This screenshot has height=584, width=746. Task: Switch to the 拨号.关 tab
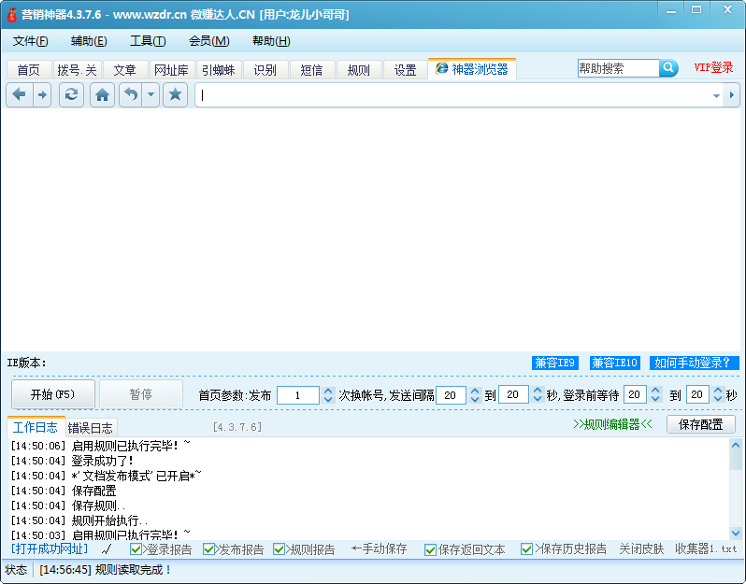[x=77, y=70]
